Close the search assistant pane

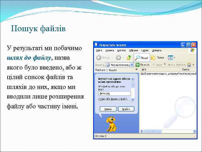(x=137, y=70)
